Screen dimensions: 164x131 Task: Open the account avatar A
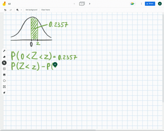click(160, 4)
